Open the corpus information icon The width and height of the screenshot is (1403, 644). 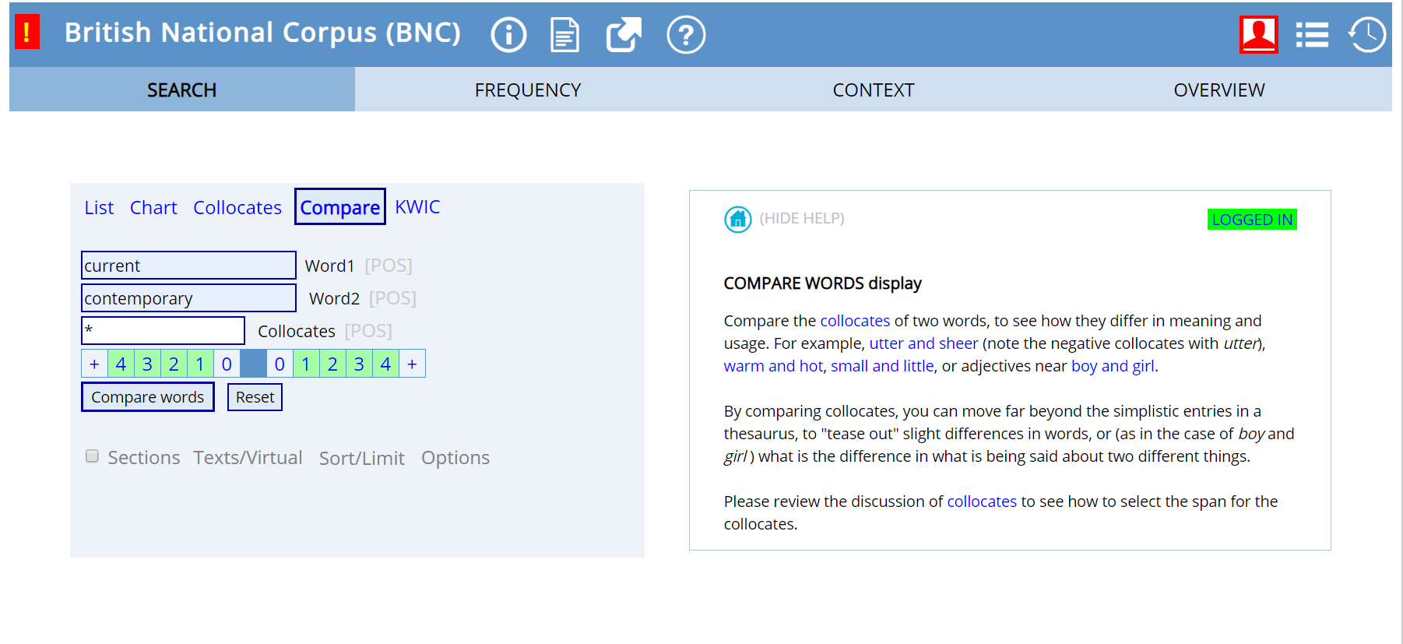tap(508, 35)
